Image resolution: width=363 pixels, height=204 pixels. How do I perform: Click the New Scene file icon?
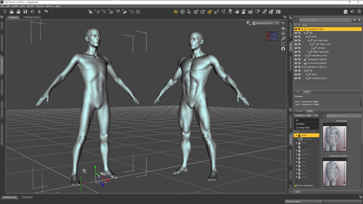[4, 12]
